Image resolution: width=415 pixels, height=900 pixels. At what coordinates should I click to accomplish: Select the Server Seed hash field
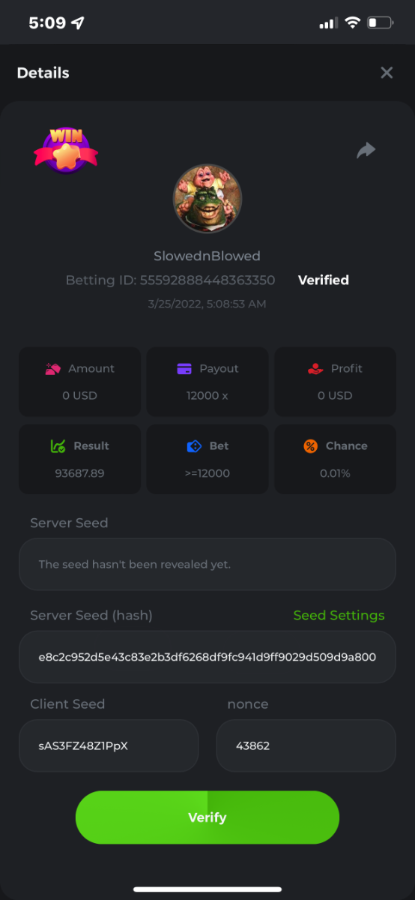coord(207,657)
